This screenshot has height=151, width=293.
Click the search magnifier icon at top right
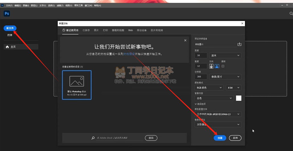tap(291, 13)
